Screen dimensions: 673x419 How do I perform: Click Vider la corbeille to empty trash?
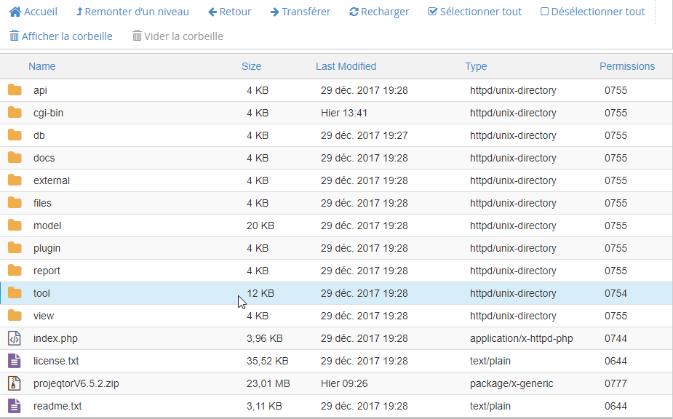tap(177, 36)
